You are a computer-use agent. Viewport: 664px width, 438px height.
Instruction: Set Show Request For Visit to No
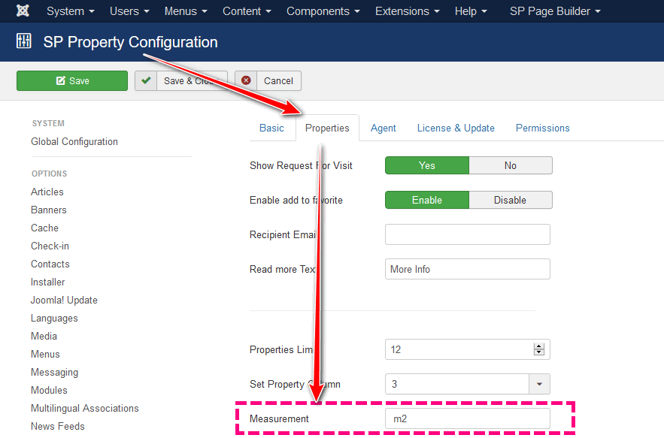click(x=511, y=165)
